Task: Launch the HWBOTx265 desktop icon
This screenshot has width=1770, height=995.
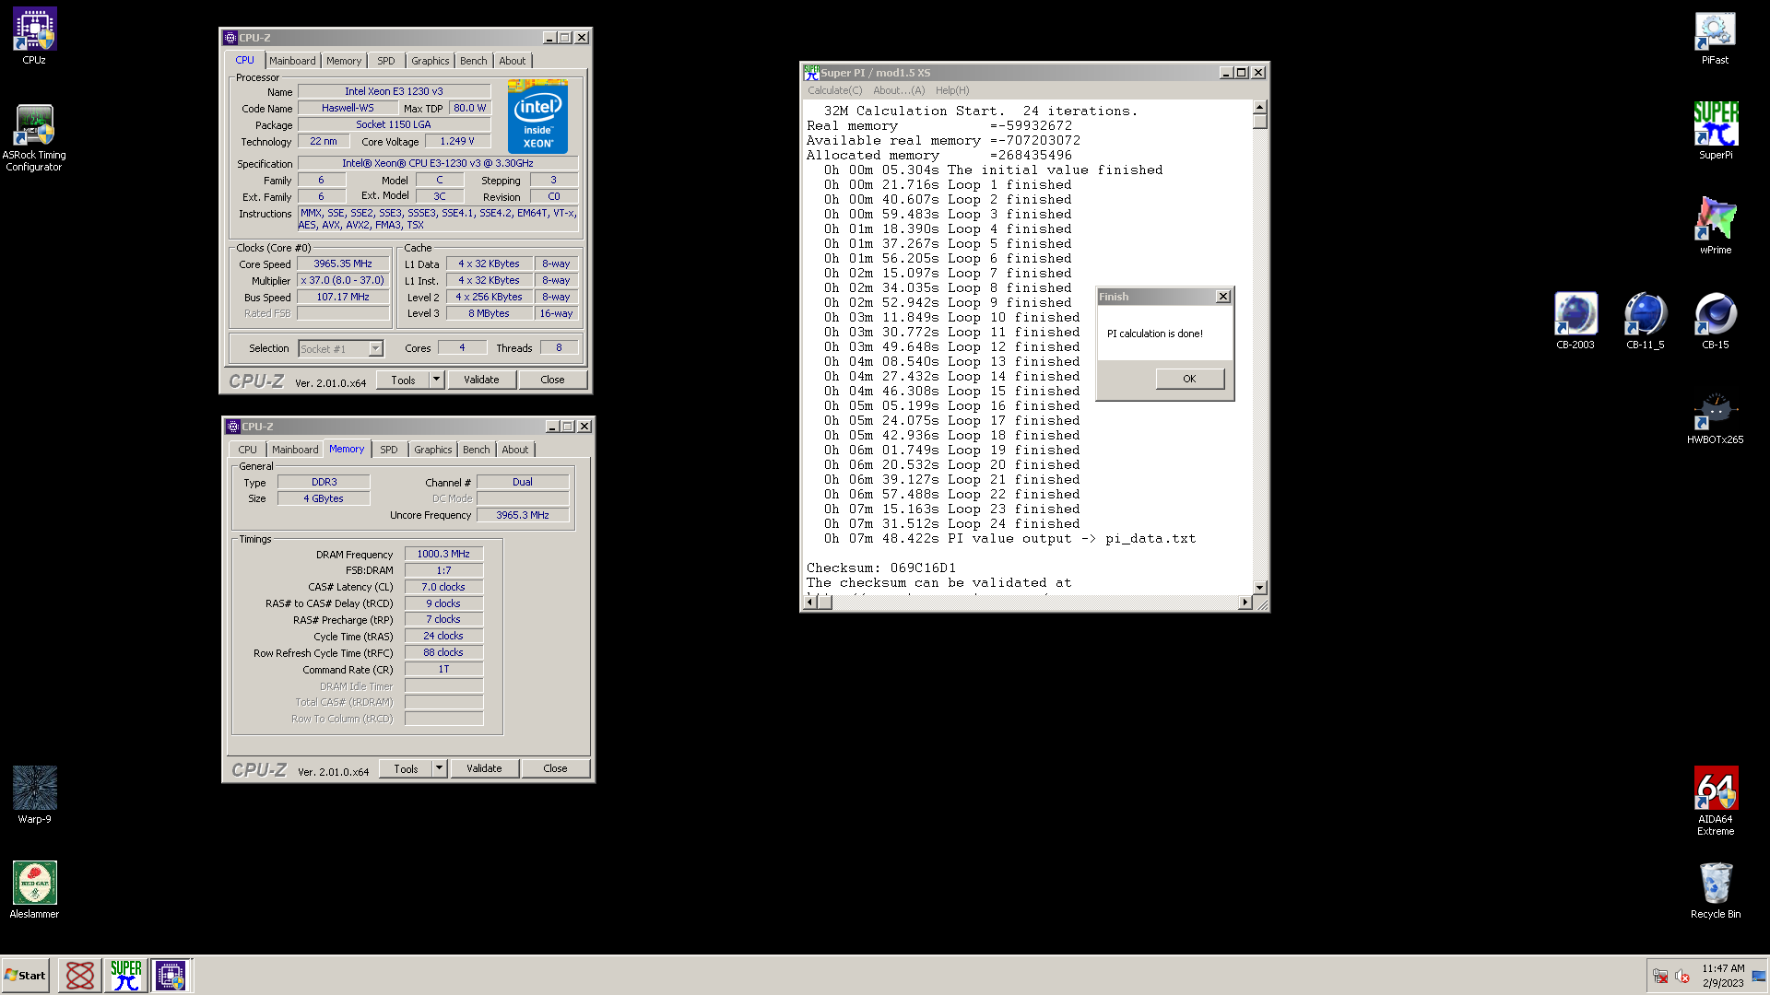Action: (1715, 416)
